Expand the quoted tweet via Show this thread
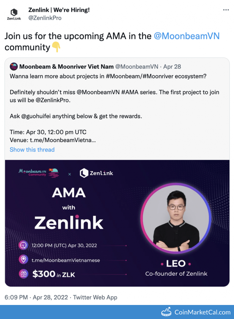Viewport: 234px width, 319px height. [32, 149]
